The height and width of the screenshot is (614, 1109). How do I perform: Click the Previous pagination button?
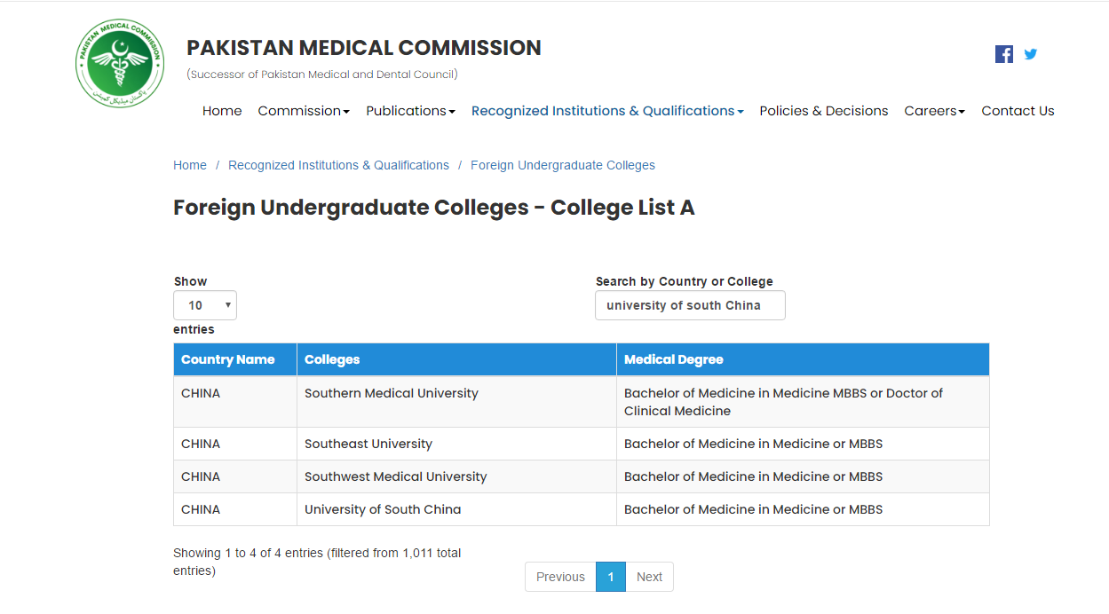(560, 577)
